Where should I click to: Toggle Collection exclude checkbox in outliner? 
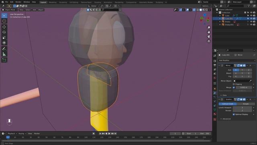245,12
